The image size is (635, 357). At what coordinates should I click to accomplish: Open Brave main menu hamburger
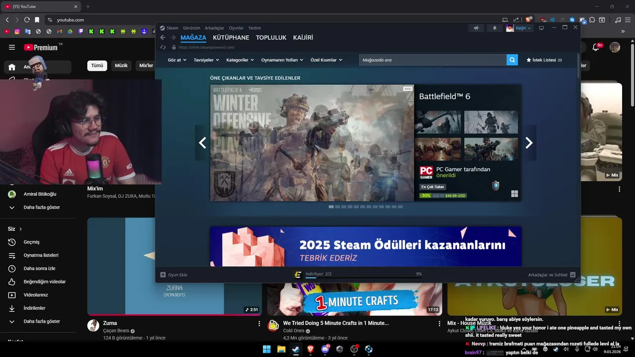(x=628, y=20)
